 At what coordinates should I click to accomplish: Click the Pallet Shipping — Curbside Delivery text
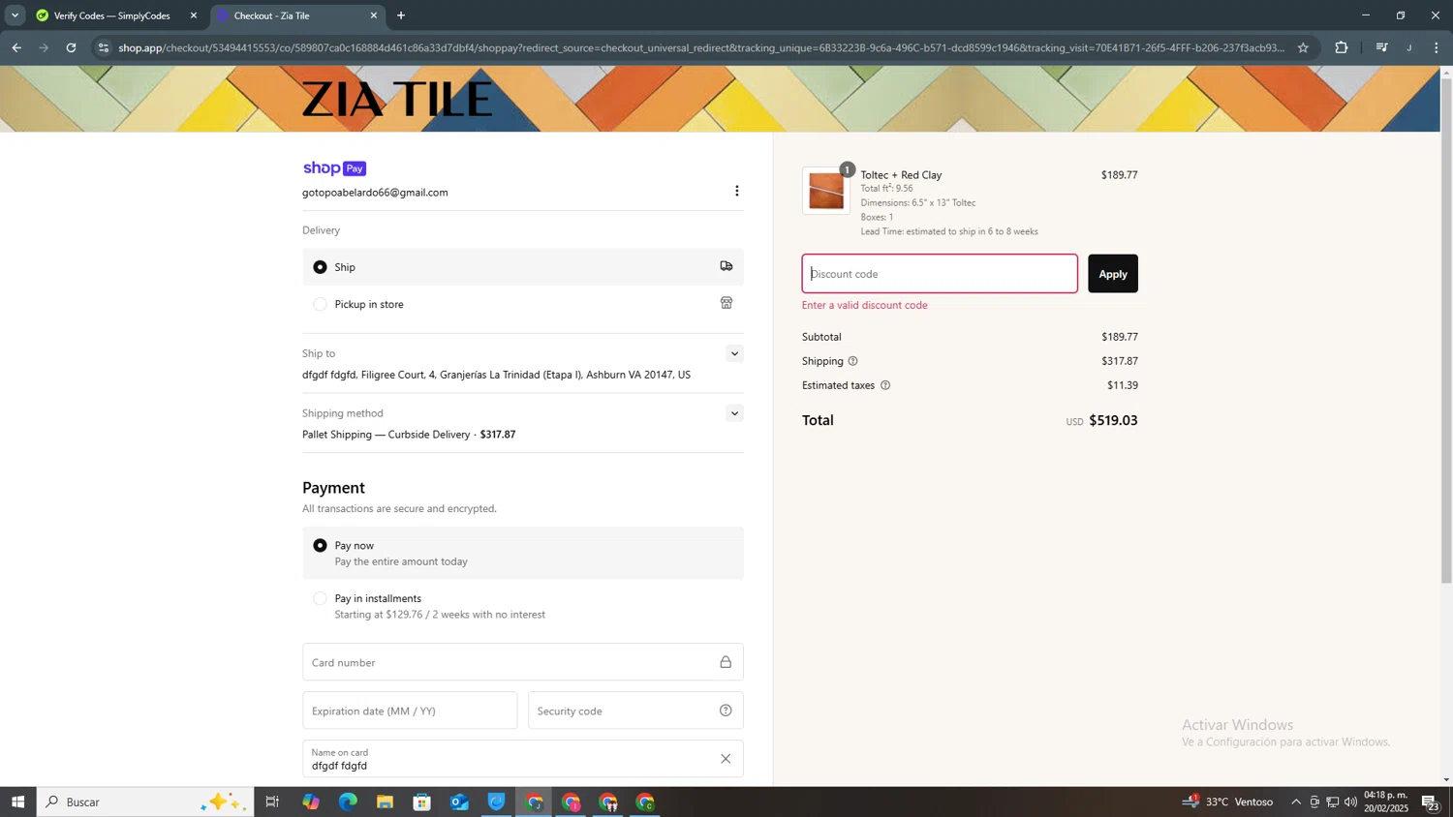point(386,435)
